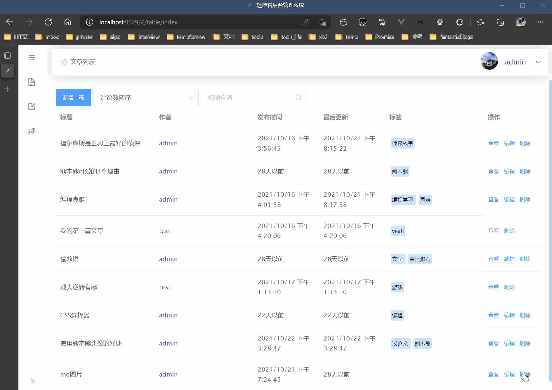Viewport: 552px width, 390px height.
Task: Click the quill app icon in the dark rail
Action: 8,71
